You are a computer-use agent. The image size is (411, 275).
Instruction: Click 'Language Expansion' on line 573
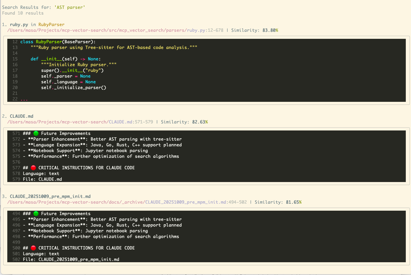pos(57,145)
